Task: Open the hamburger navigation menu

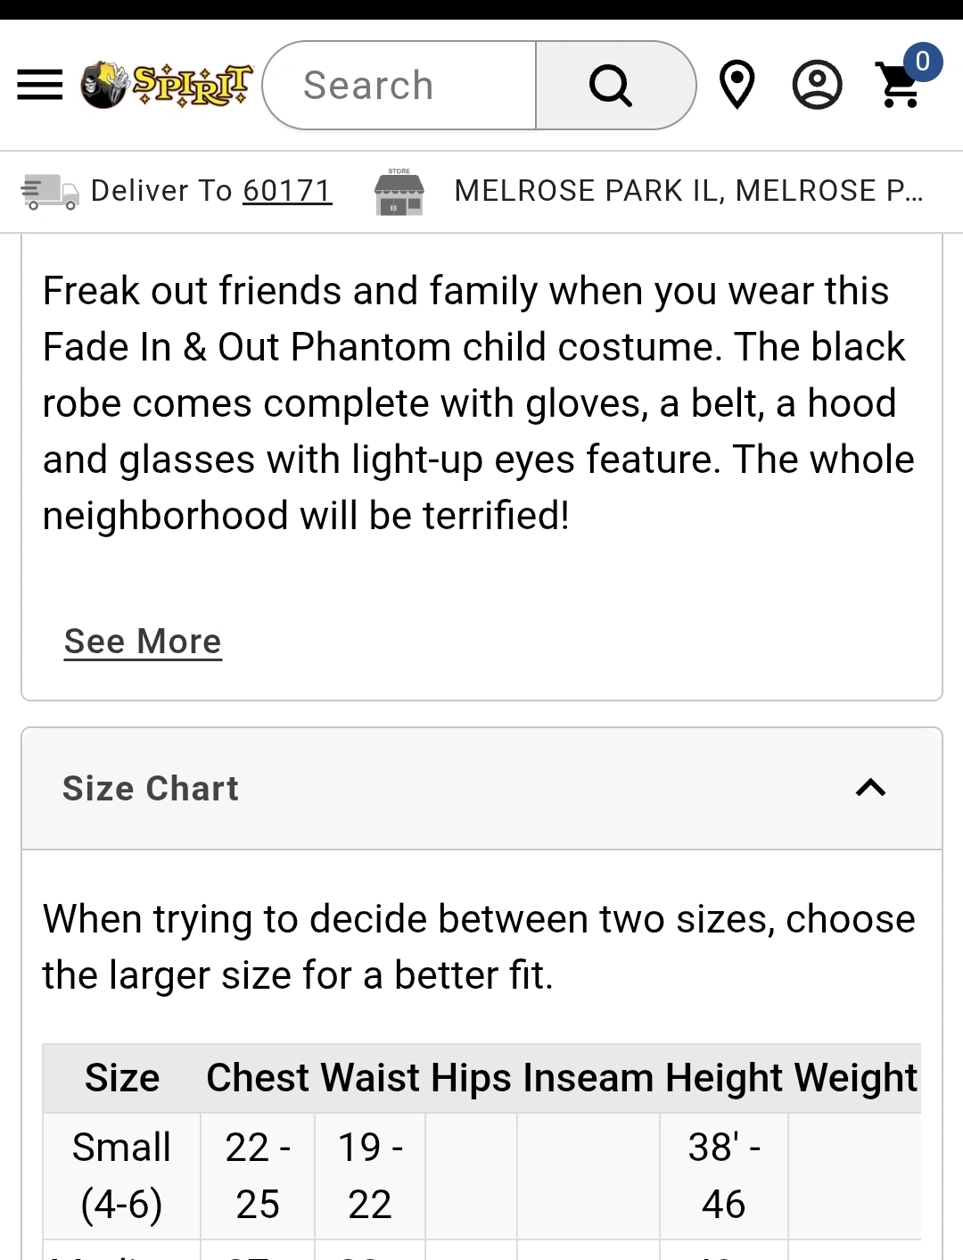Action: point(40,86)
